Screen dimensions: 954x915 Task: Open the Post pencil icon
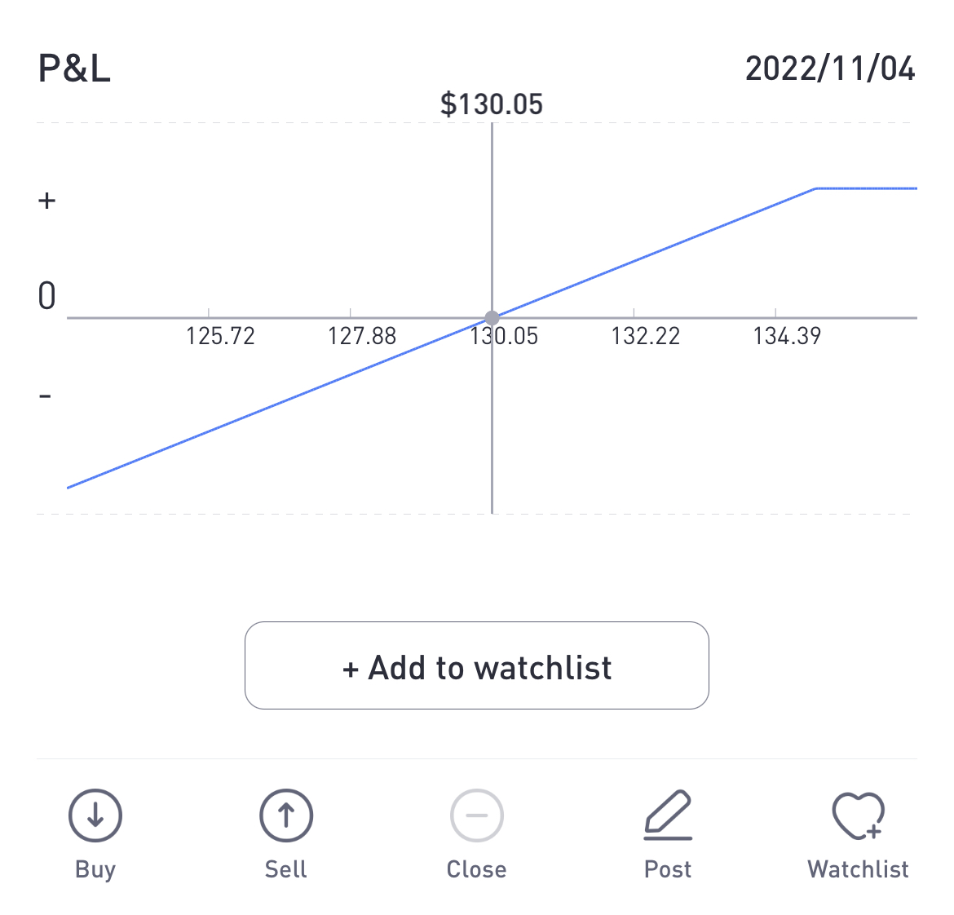668,816
